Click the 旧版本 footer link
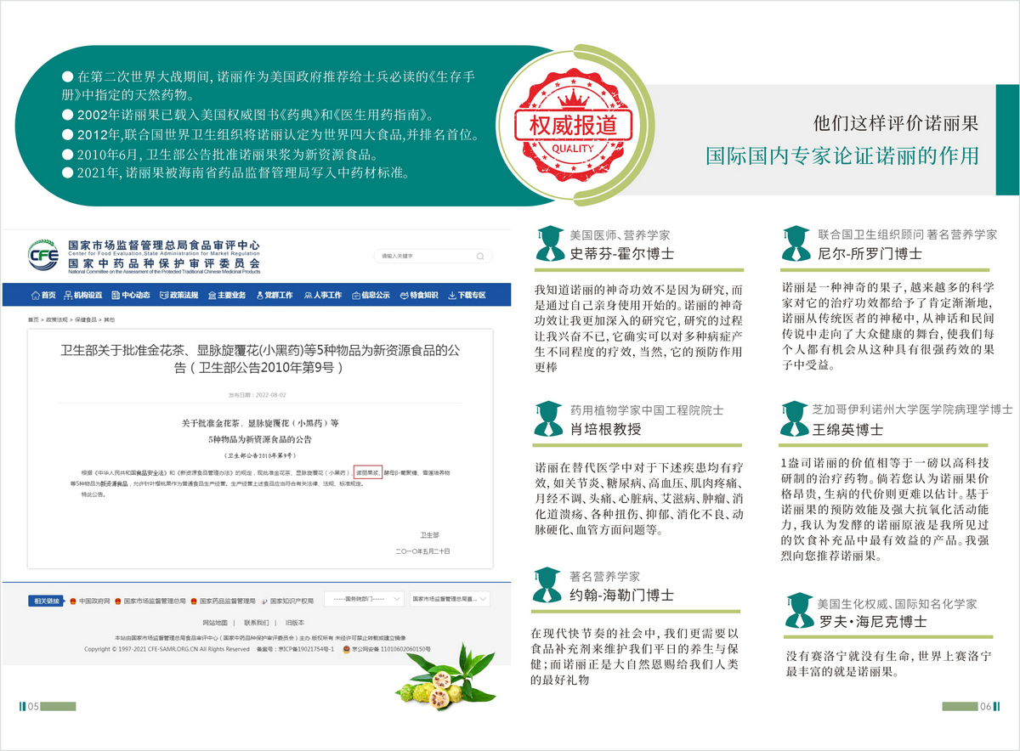 (x=295, y=623)
